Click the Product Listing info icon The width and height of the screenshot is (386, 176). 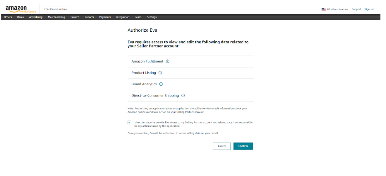(x=160, y=72)
